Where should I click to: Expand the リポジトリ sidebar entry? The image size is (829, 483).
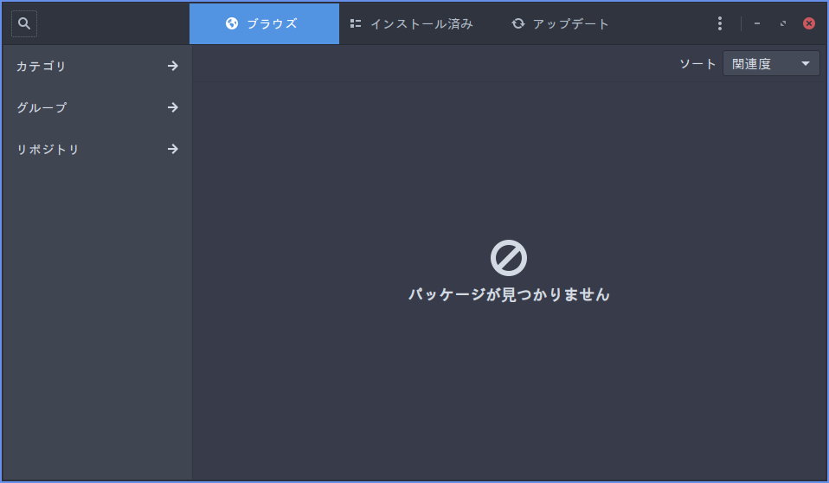(x=97, y=149)
